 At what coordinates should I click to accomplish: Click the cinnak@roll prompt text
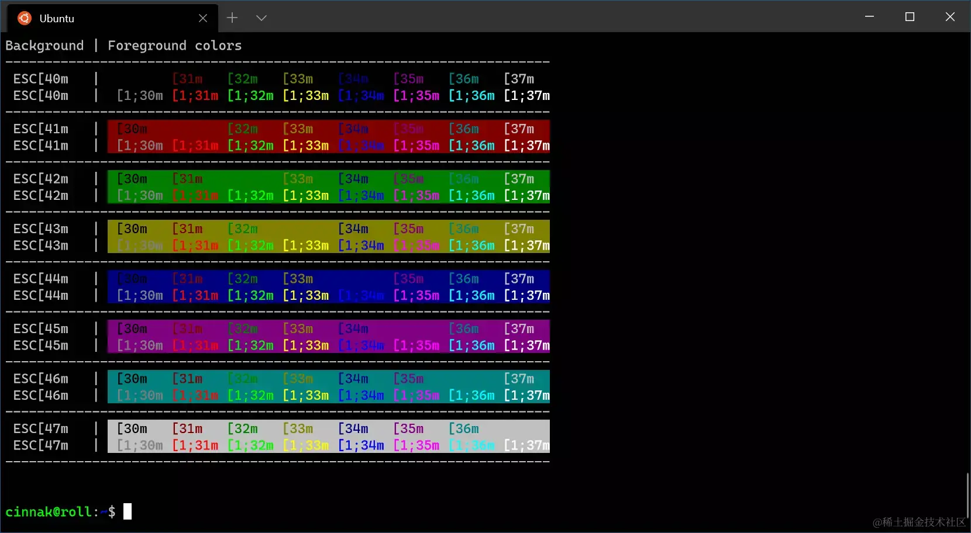tap(49, 512)
